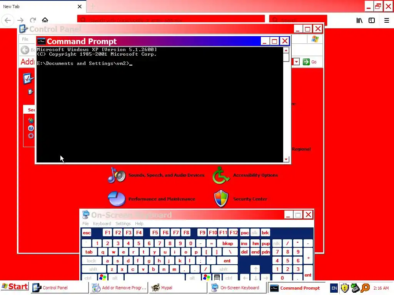The height and width of the screenshot is (295, 394).
Task: Toggle left alt key on on-screen keyboard
Action: coord(115,278)
